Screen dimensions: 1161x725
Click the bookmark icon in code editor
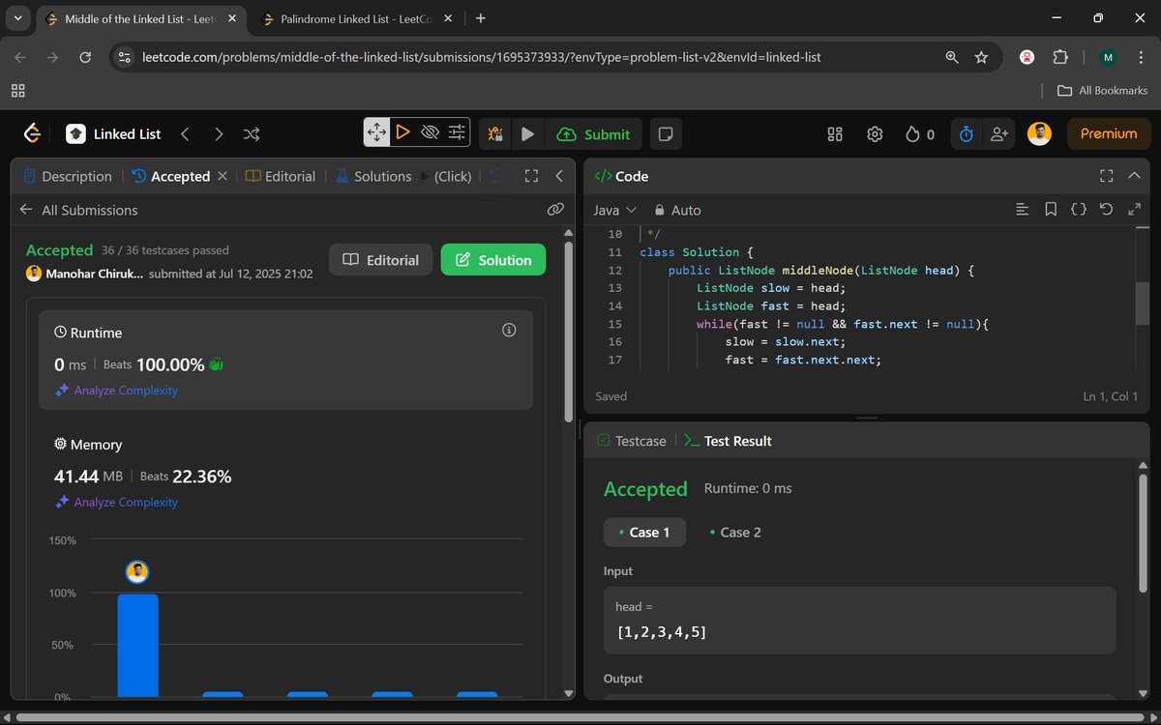(1051, 210)
